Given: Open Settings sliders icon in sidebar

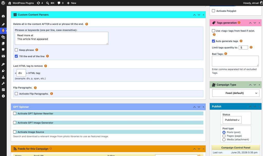Looking at the screenshot, I should (3, 90).
